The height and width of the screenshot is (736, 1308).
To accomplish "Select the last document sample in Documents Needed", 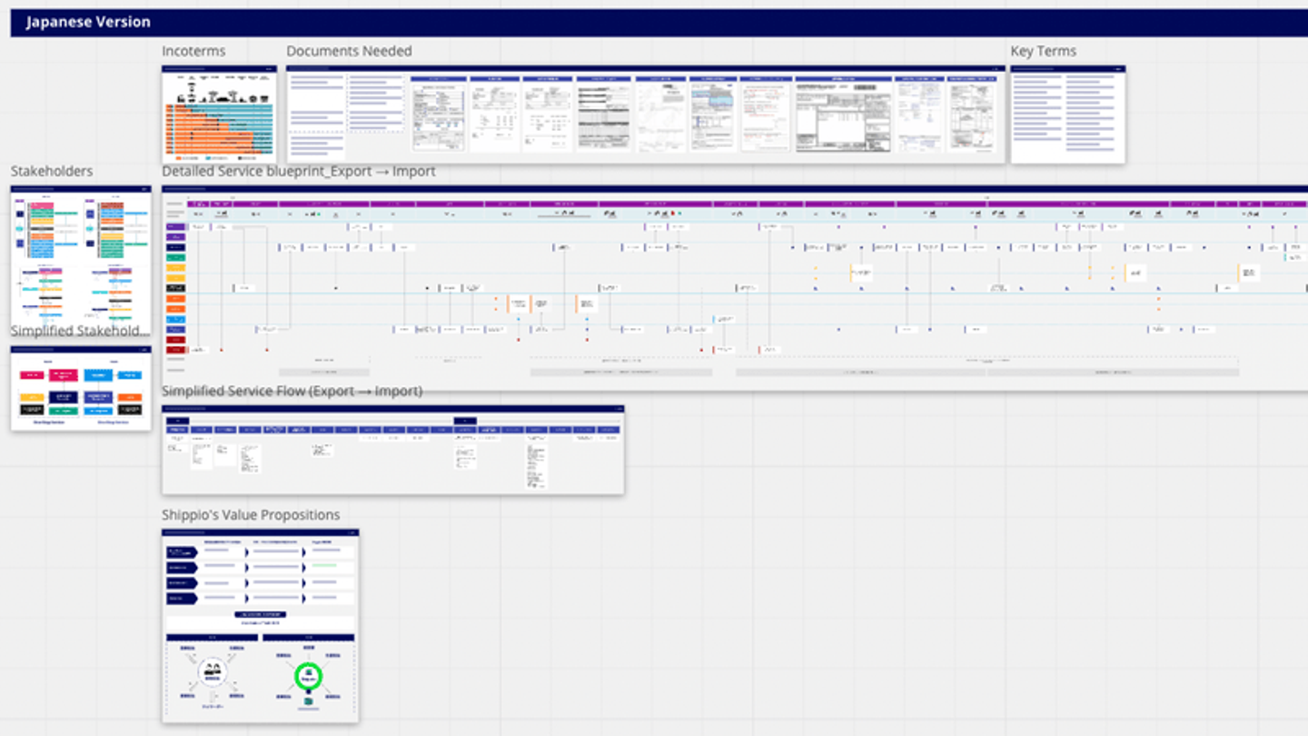I will pyautogui.click(x=972, y=114).
